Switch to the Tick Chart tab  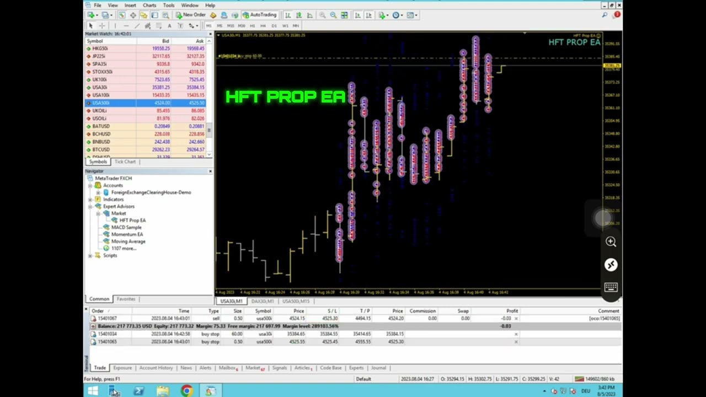click(125, 162)
